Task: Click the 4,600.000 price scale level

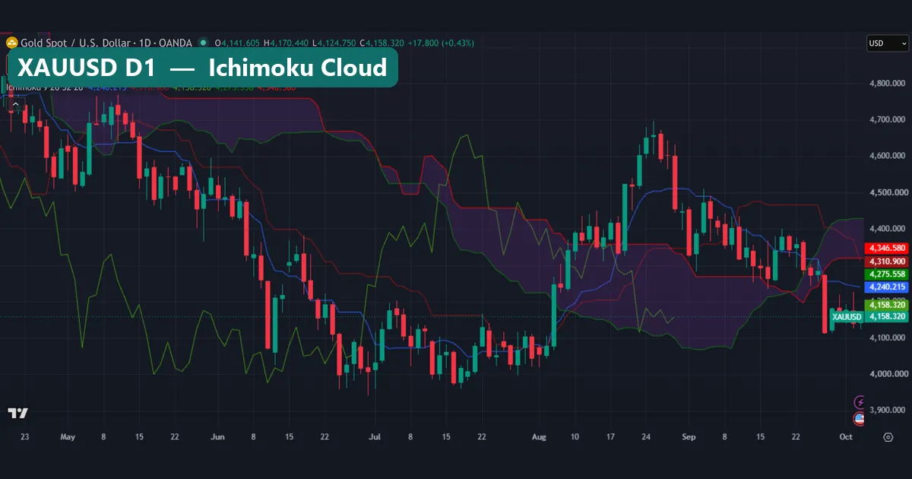Action: tap(888, 156)
